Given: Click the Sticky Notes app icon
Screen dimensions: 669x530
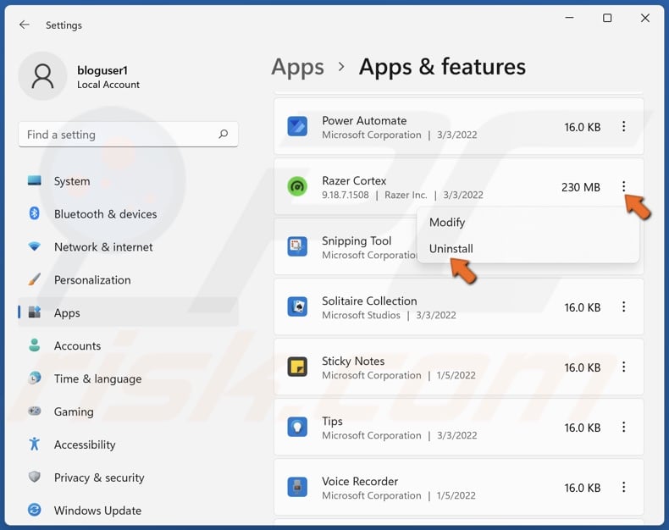Looking at the screenshot, I should pos(297,367).
